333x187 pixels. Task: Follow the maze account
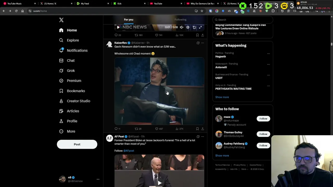pyautogui.click(x=263, y=119)
